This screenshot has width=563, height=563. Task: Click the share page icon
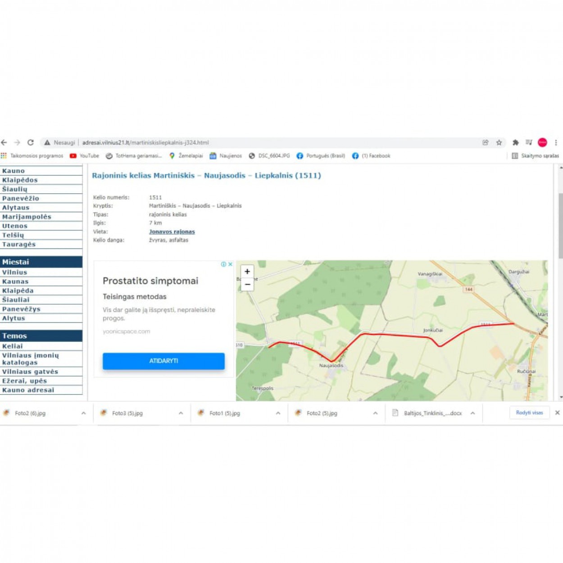pyautogui.click(x=486, y=142)
